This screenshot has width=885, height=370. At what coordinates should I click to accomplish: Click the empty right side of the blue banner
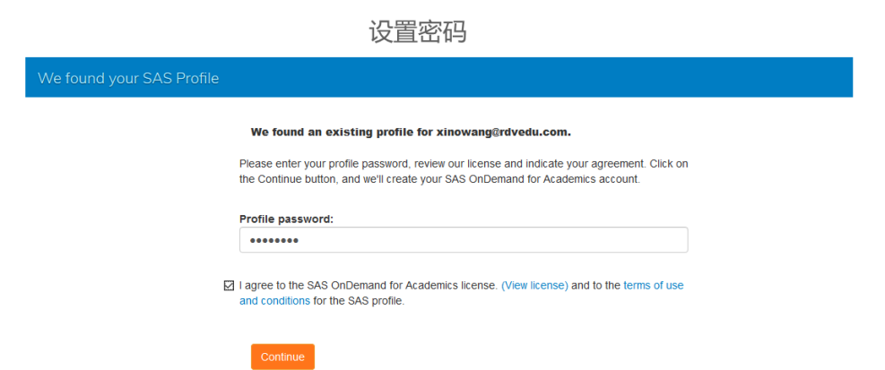click(628, 78)
